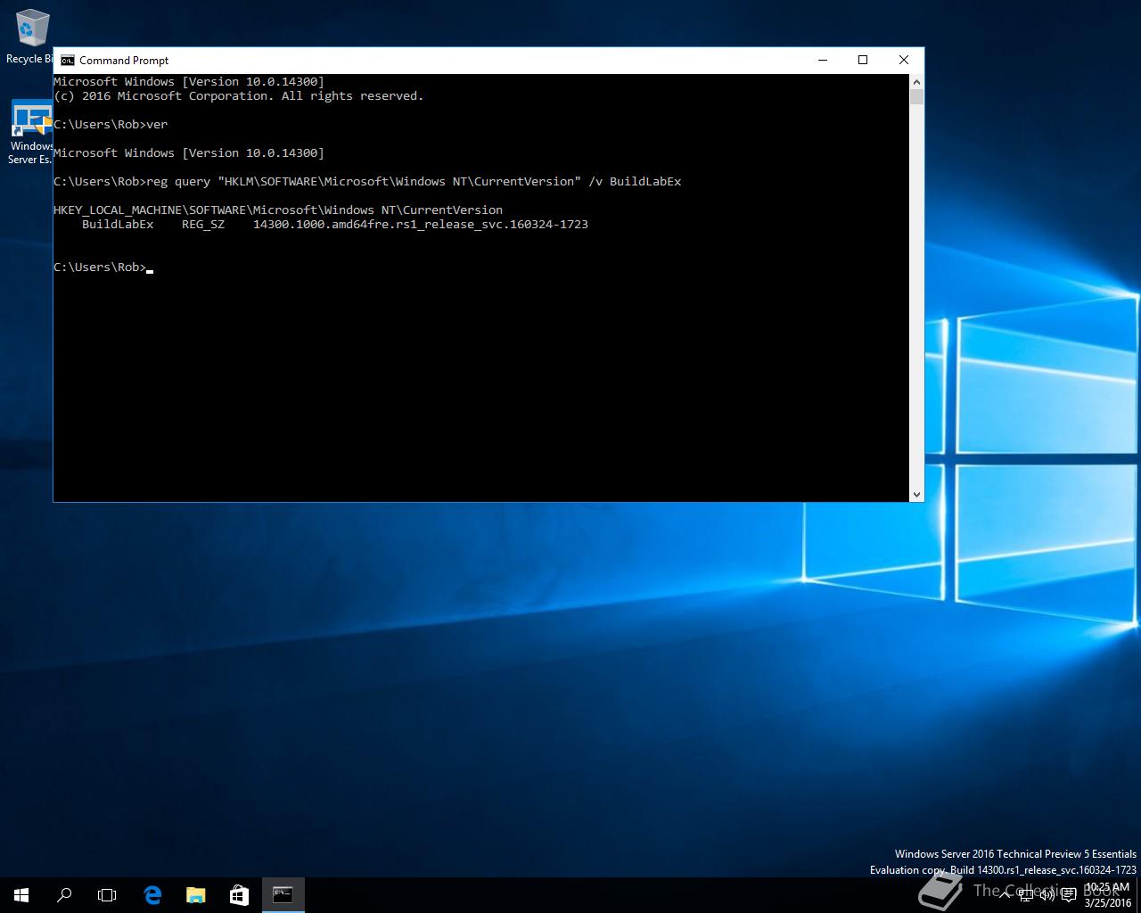Click the 'reg query' command line text
Viewport: 1141px width, 913px height.
tap(367, 181)
